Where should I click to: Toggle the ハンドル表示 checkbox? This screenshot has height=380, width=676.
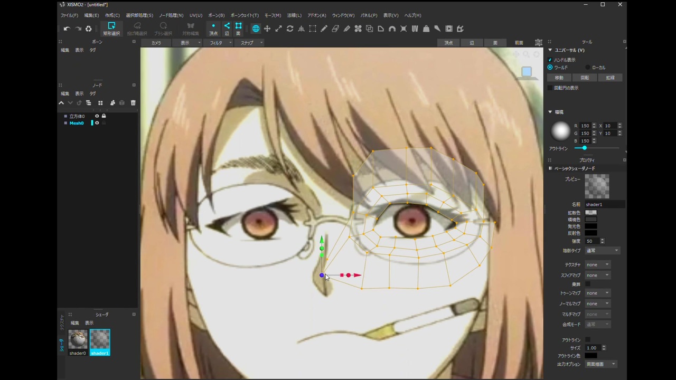550,60
